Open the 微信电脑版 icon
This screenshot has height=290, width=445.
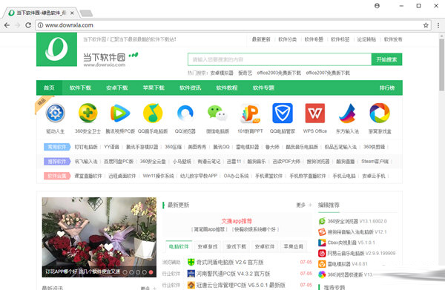click(x=217, y=113)
